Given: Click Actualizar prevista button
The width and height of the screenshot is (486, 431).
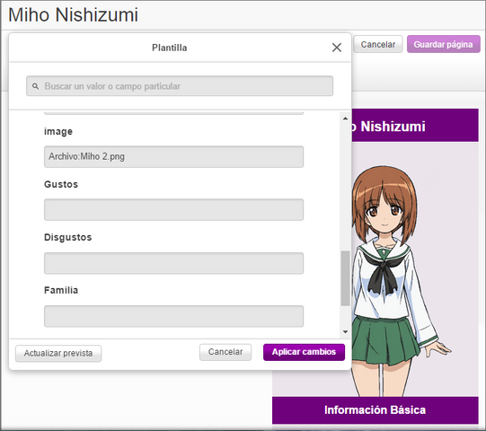Looking at the screenshot, I should (x=58, y=353).
